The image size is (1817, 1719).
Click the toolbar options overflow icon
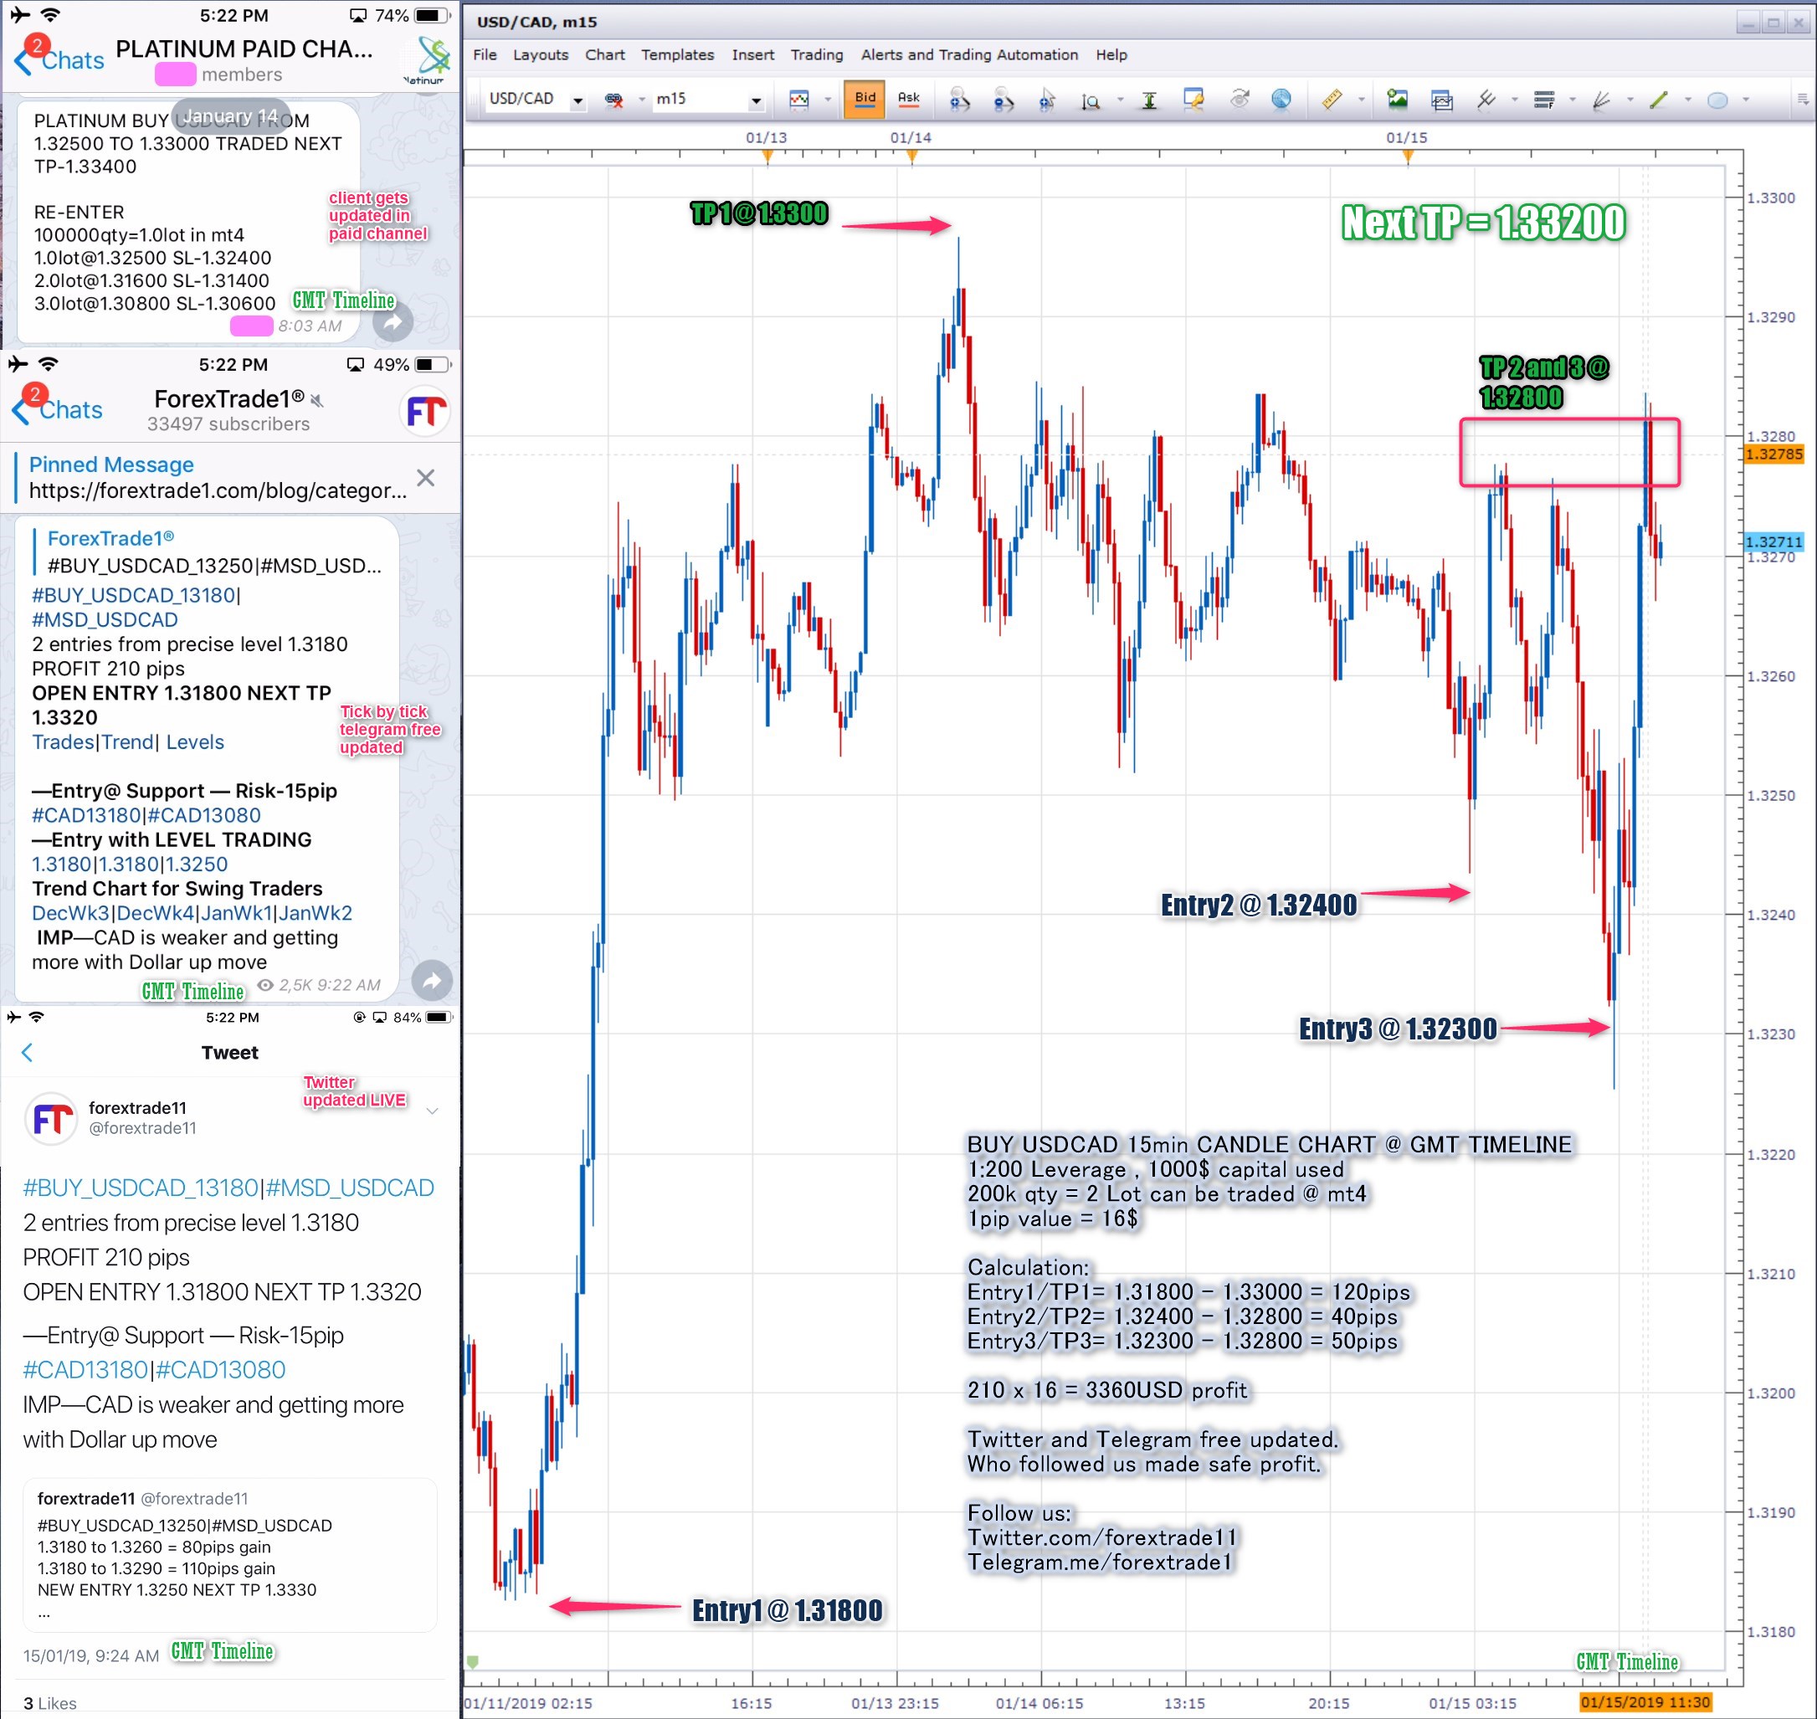tap(1802, 99)
